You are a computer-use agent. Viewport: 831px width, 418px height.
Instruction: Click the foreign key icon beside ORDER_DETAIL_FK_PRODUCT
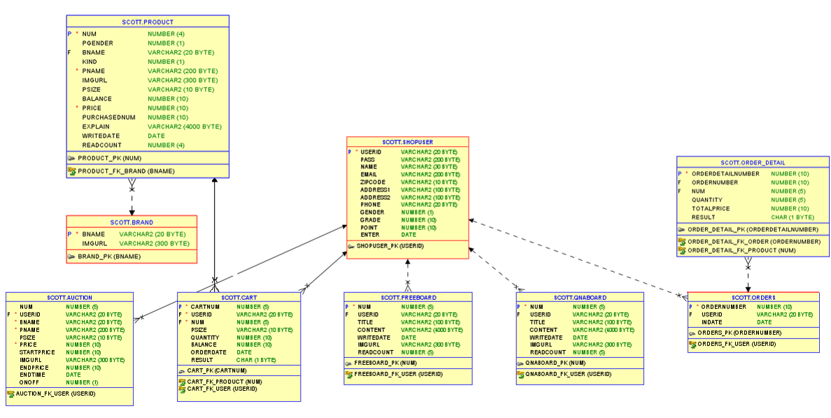[x=681, y=250]
